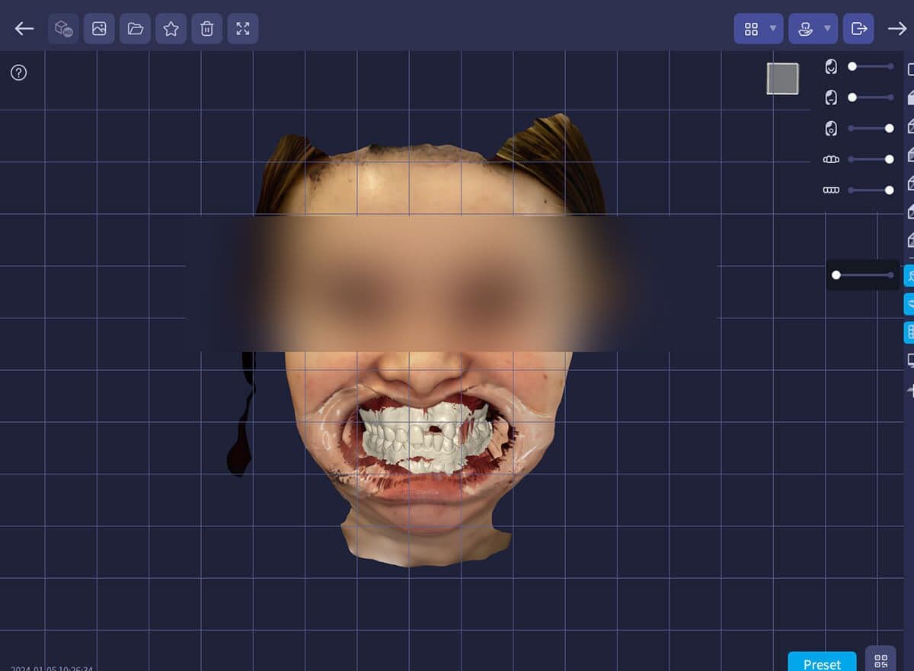Image resolution: width=914 pixels, height=671 pixels.
Task: Mark as favorite with the star icon
Action: (x=171, y=29)
